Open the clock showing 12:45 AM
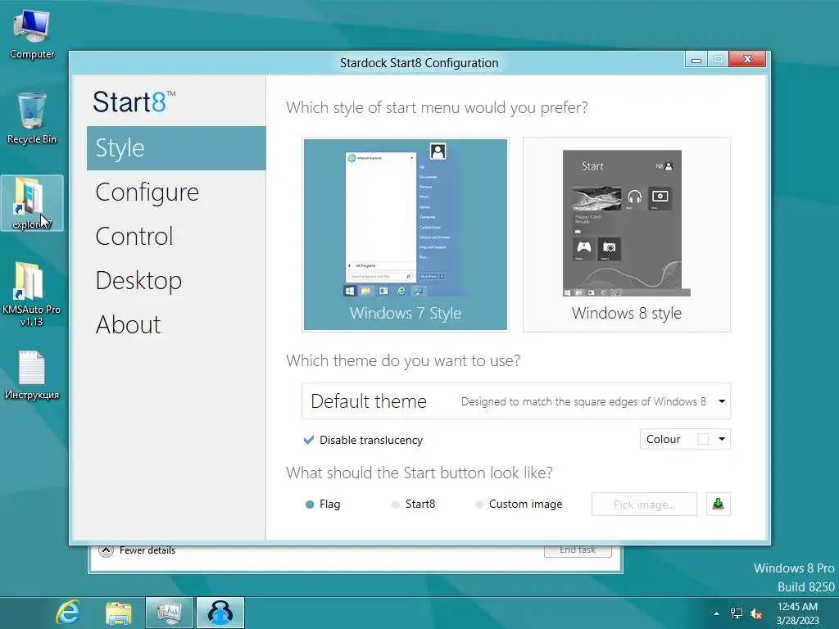 point(797,613)
